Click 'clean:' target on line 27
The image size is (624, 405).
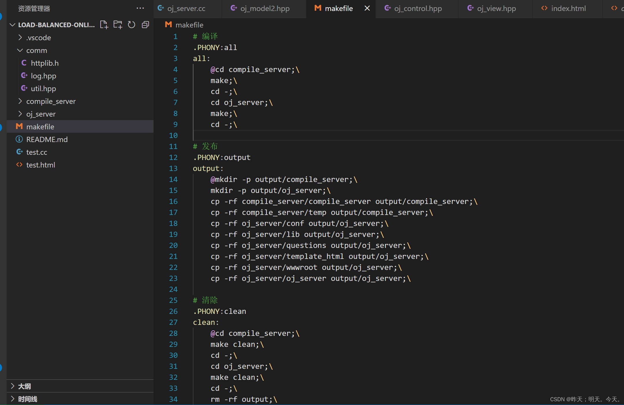(206, 322)
